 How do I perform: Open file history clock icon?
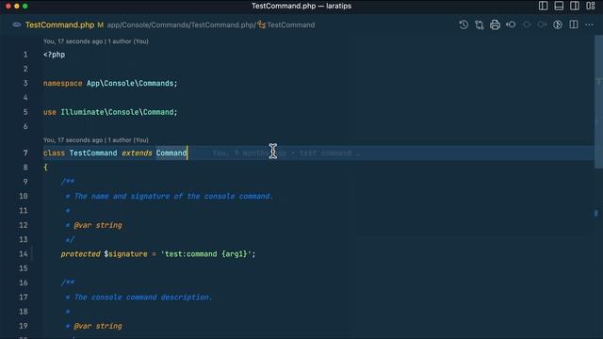(464, 24)
